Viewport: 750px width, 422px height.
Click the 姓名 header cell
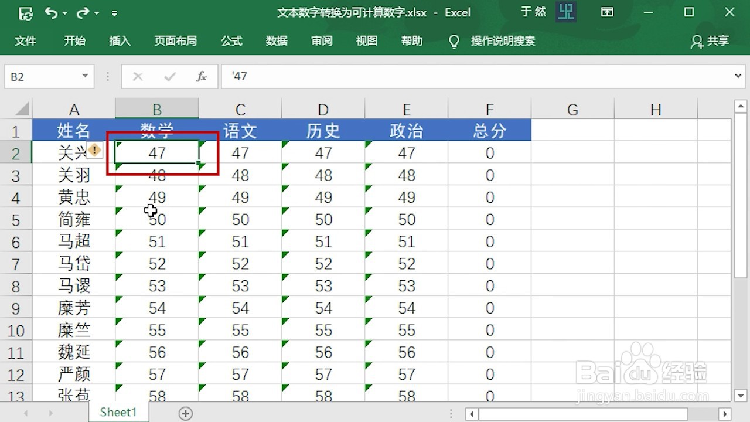pyautogui.click(x=74, y=130)
